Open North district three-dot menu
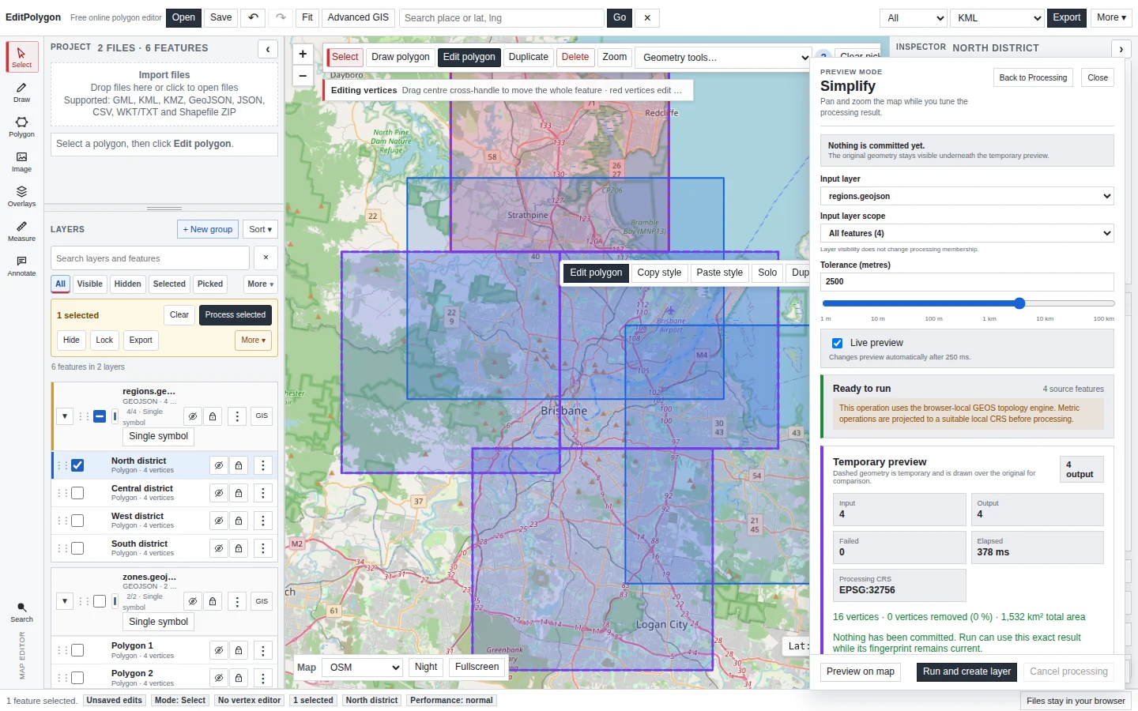This screenshot has width=1138, height=711. (263, 465)
